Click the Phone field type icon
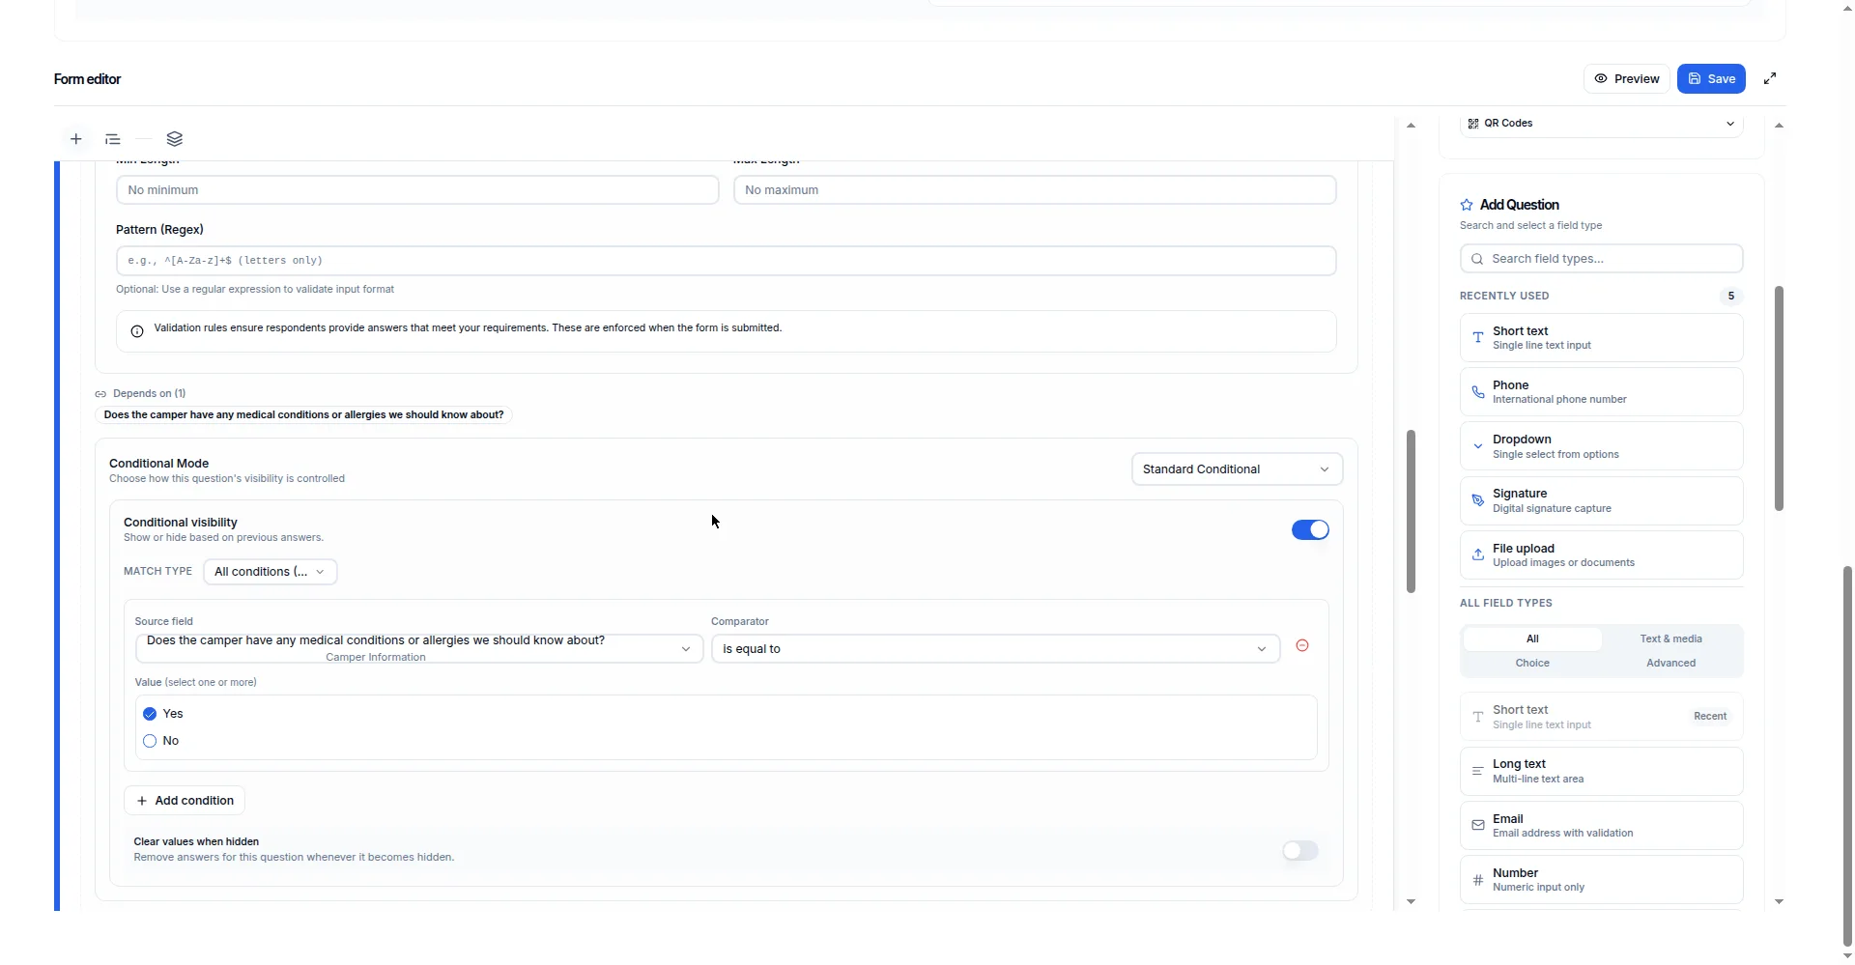1855x965 pixels. pyautogui.click(x=1477, y=392)
